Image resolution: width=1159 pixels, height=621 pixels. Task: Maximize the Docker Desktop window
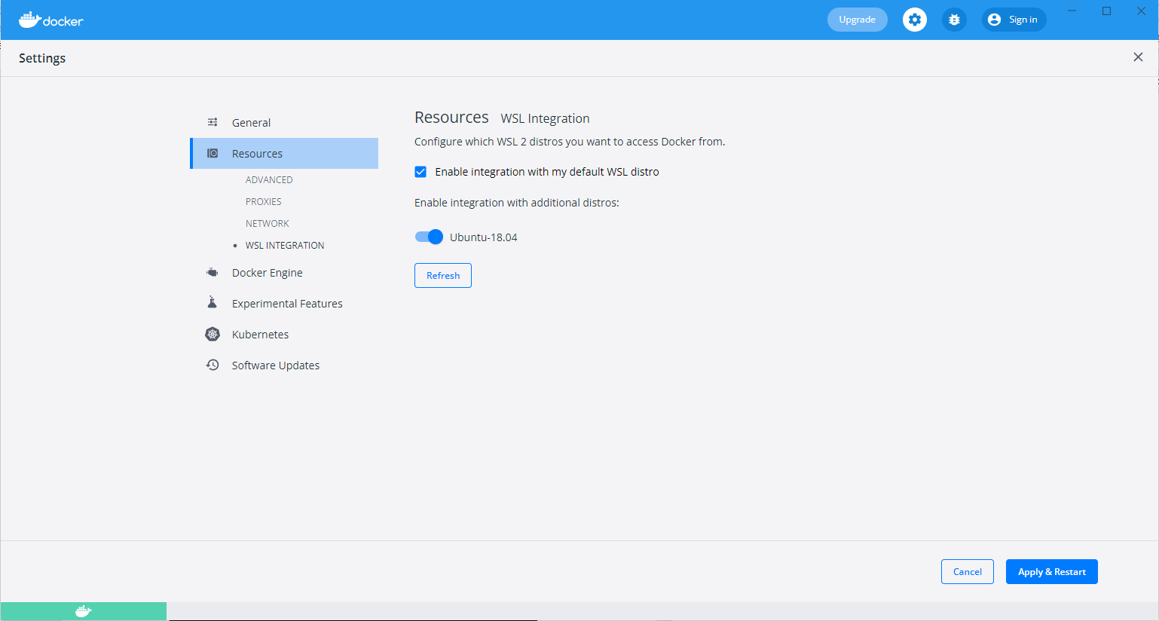click(x=1107, y=11)
